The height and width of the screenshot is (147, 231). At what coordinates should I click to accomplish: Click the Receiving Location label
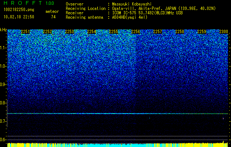coord(86,8)
